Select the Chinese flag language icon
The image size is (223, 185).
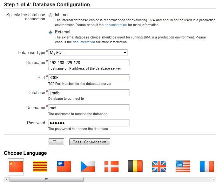click(16, 166)
